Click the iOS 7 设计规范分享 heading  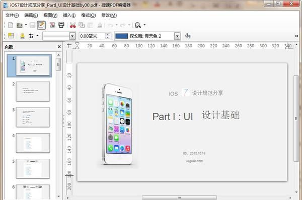(x=196, y=93)
